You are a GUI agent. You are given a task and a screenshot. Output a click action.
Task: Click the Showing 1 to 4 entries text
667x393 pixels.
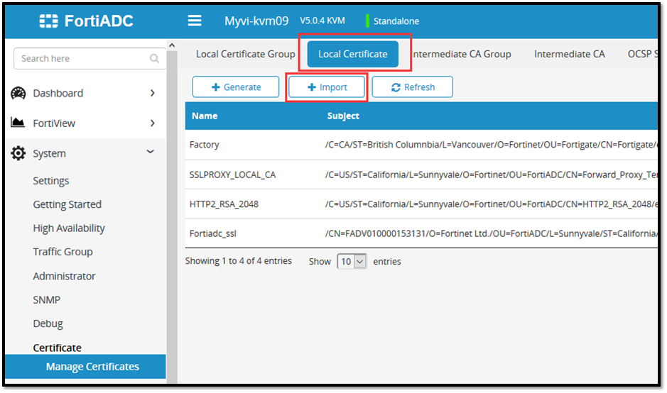point(238,261)
